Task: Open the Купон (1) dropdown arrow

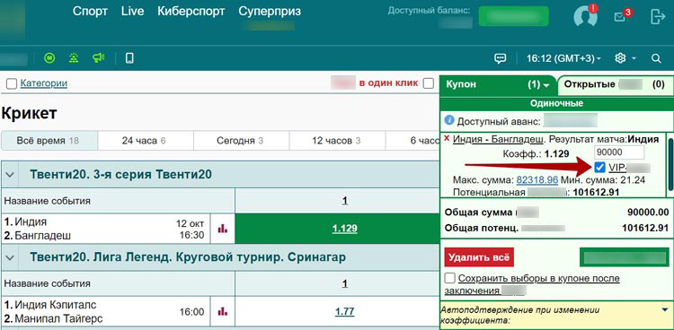Action: (546, 85)
